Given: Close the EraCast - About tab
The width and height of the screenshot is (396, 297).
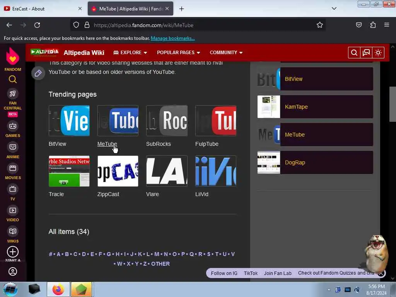Looking at the screenshot, I should pos(80,9).
